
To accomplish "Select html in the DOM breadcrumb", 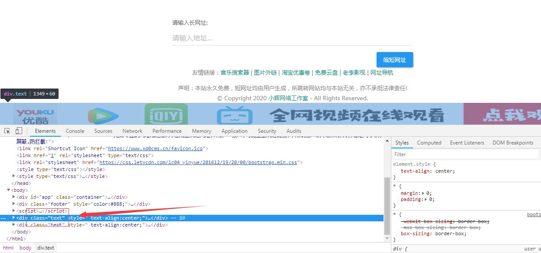I will pyautogui.click(x=8, y=248).
